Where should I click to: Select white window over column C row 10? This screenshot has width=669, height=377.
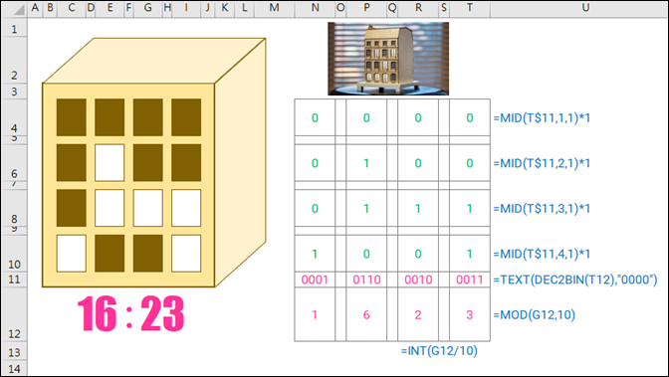click(x=72, y=254)
